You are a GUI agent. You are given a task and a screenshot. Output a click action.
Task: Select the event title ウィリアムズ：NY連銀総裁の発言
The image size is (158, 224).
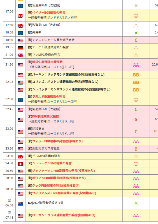tap(64, 193)
